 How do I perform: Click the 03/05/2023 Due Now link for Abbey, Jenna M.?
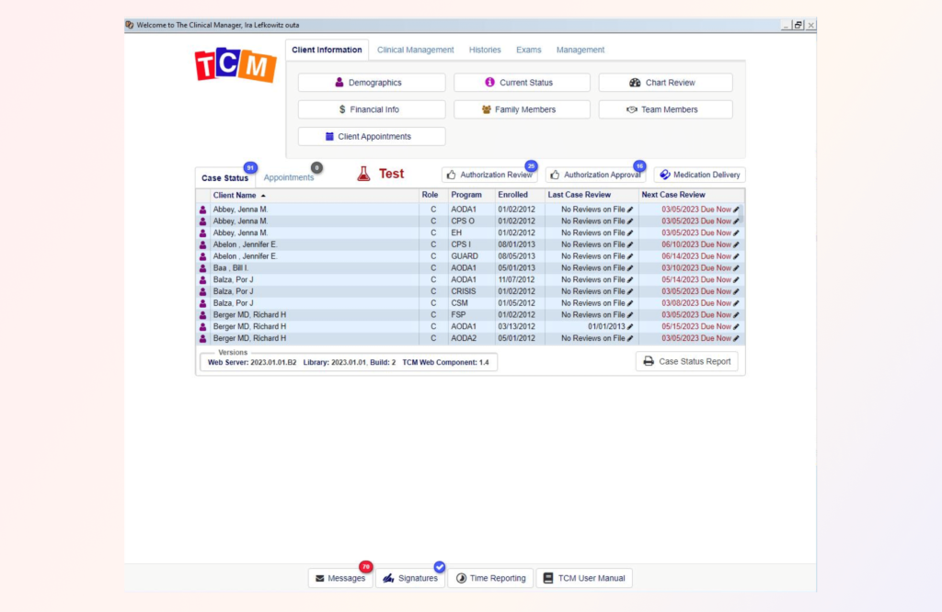[695, 210]
